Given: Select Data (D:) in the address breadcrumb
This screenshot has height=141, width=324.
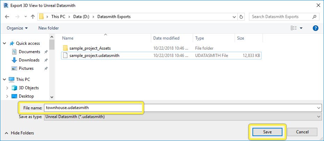Looking at the screenshot, I should tap(81, 17).
